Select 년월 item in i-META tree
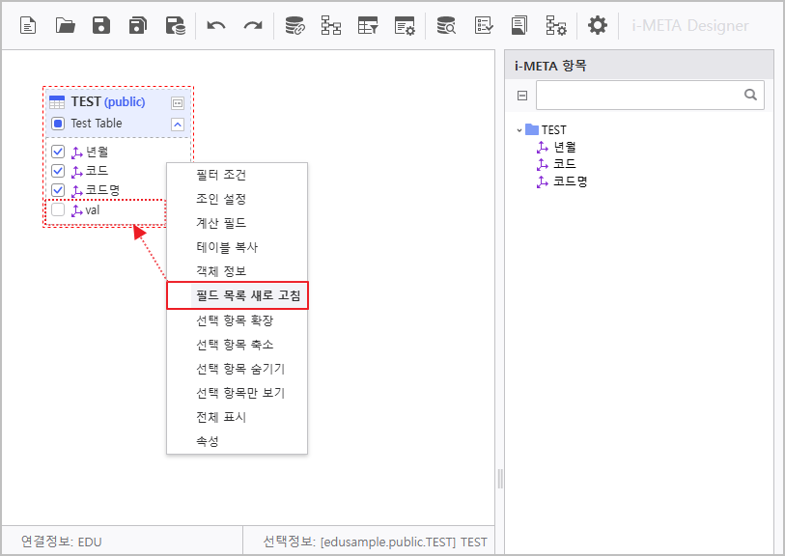This screenshot has width=785, height=556. click(565, 147)
